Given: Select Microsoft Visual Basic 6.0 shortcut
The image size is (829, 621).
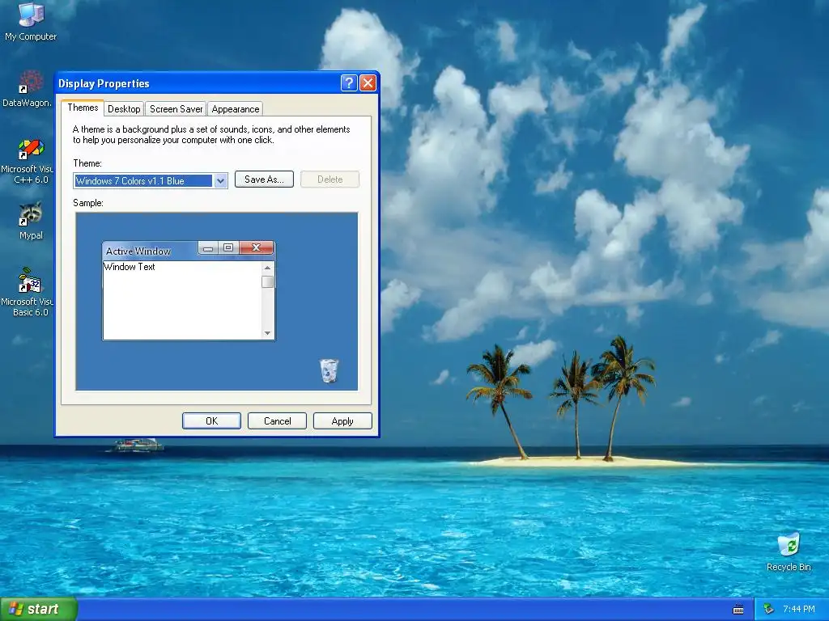Looking at the screenshot, I should click(x=28, y=293).
